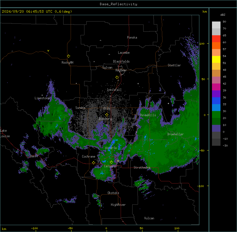Click the 50 tick on the right km axis

pyautogui.click(x=203, y=79)
